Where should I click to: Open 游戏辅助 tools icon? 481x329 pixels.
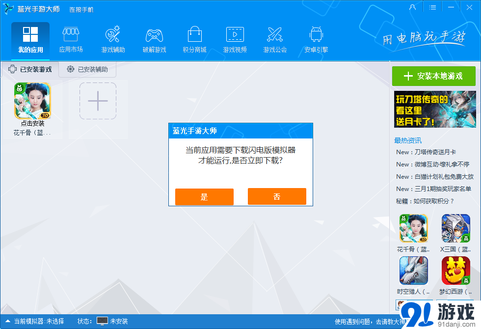(x=113, y=34)
